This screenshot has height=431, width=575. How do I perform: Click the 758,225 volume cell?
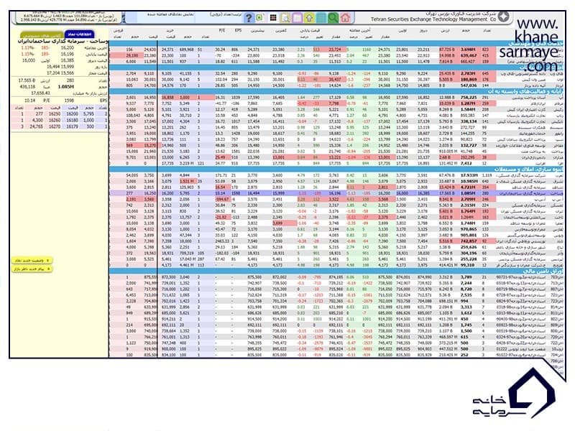click(x=469, y=98)
